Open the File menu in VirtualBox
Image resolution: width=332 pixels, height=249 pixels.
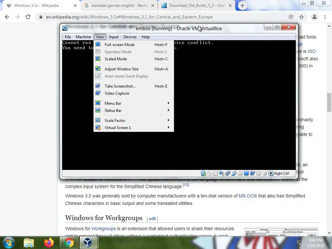68,37
